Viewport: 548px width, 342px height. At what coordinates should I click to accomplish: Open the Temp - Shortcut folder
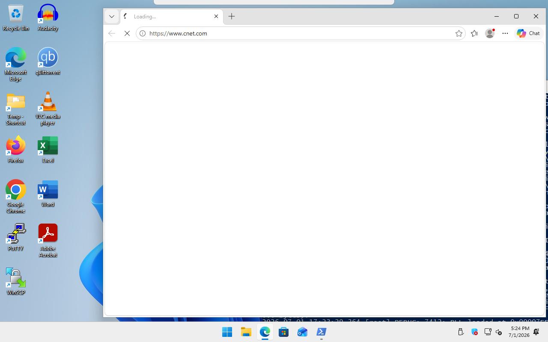(x=16, y=109)
